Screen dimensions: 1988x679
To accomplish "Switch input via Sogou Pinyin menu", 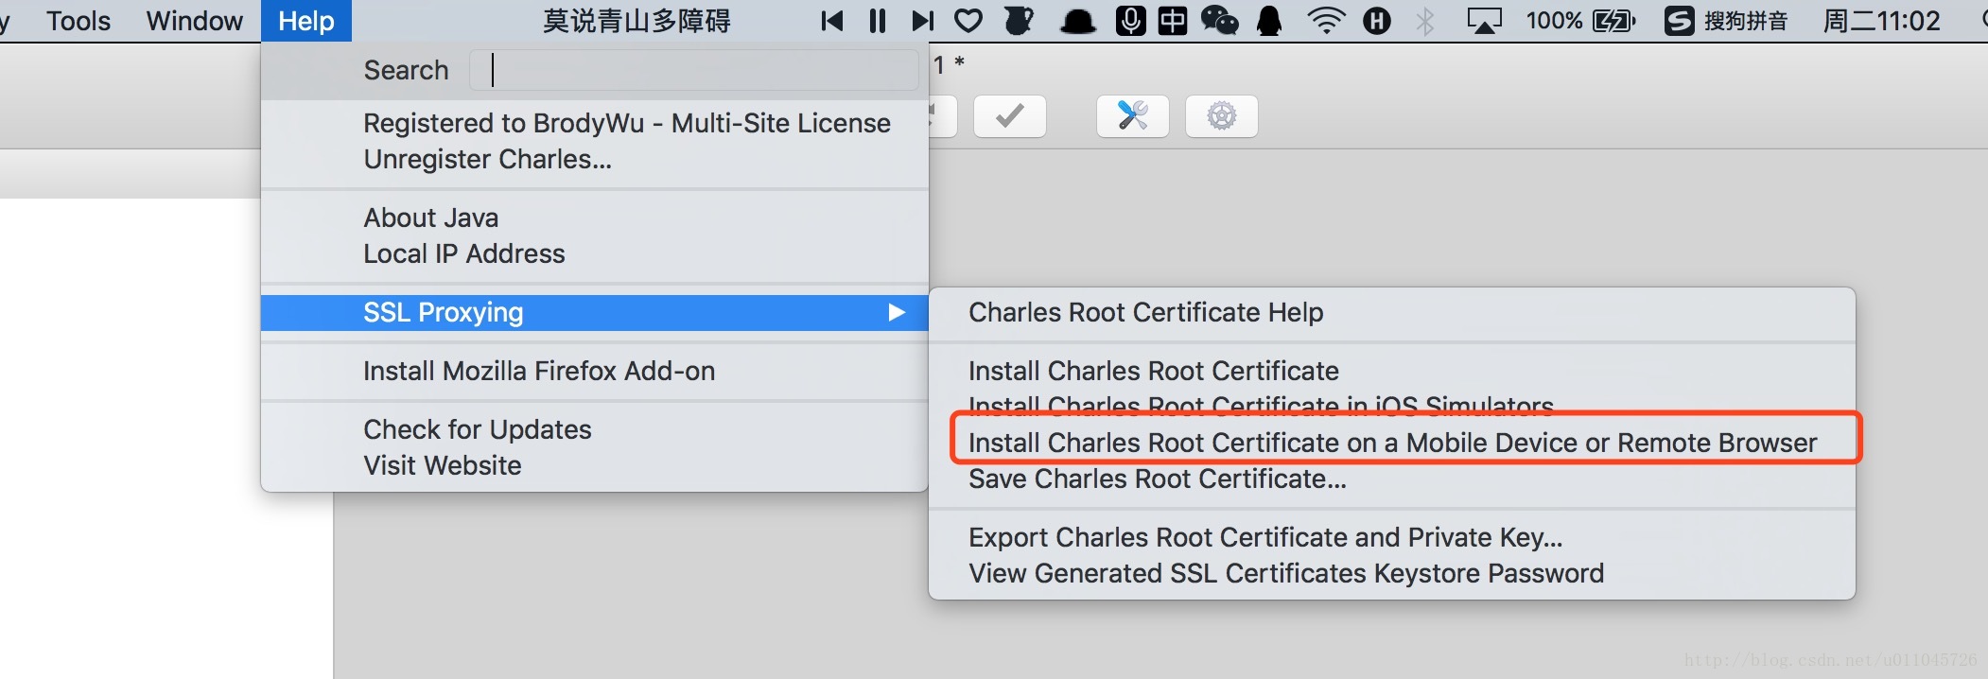I will (x=1726, y=21).
